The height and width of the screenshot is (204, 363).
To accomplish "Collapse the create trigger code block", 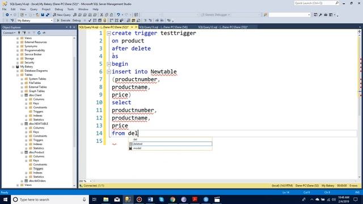I will pyautogui.click(x=108, y=33).
